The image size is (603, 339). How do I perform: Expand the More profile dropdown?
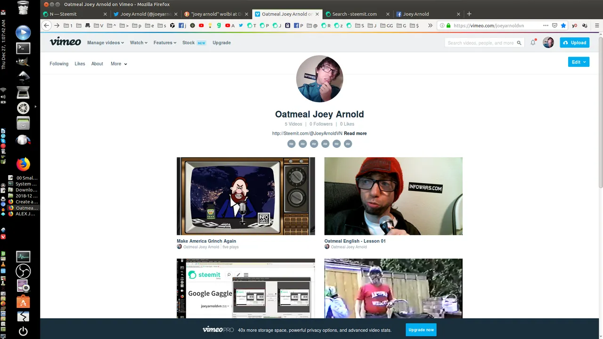(119, 64)
